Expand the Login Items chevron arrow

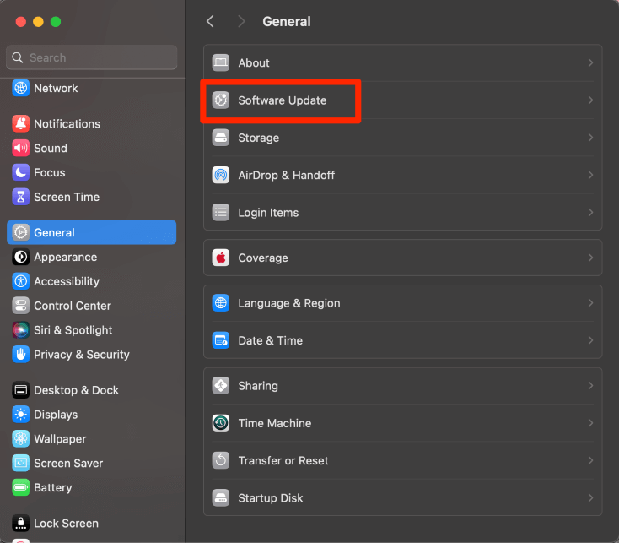click(590, 213)
